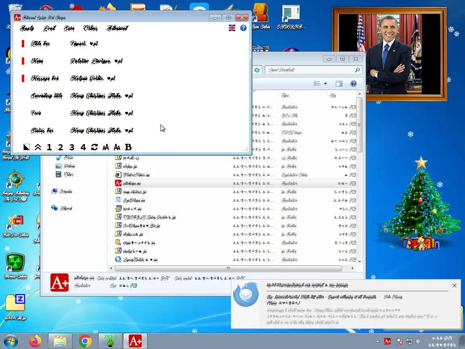The height and width of the screenshot is (349, 465).
Task: Click the Message box font setting
Action: pyautogui.click(x=45, y=78)
